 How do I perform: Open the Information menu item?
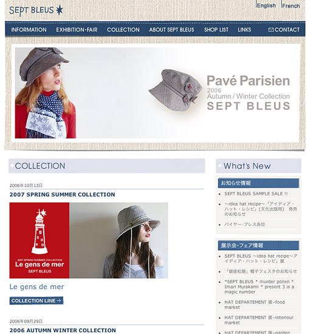click(29, 30)
